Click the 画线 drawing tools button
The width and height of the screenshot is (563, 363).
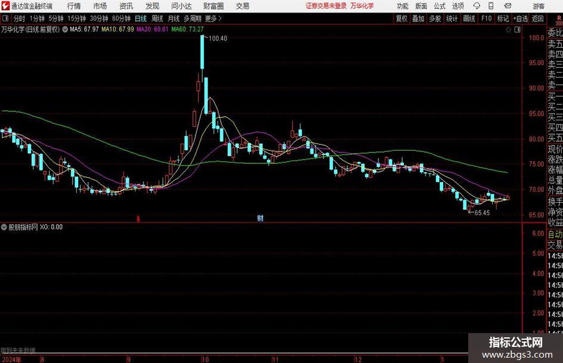pos(469,18)
